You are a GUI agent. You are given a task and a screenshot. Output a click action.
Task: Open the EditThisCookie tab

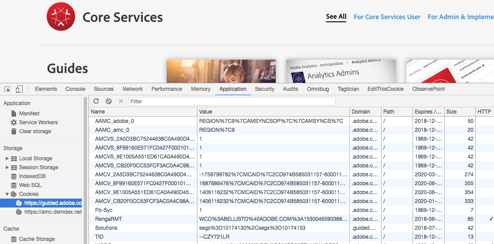point(386,89)
